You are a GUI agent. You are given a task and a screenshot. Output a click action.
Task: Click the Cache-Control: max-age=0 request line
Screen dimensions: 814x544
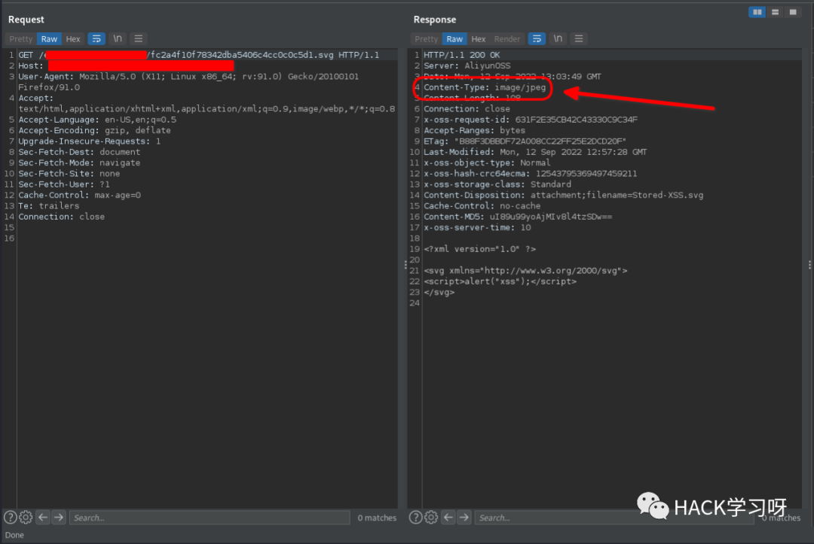[x=79, y=196]
